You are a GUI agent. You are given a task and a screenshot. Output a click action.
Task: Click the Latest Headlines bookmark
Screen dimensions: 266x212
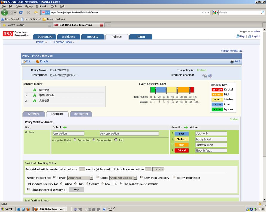pyautogui.click(x=54, y=19)
